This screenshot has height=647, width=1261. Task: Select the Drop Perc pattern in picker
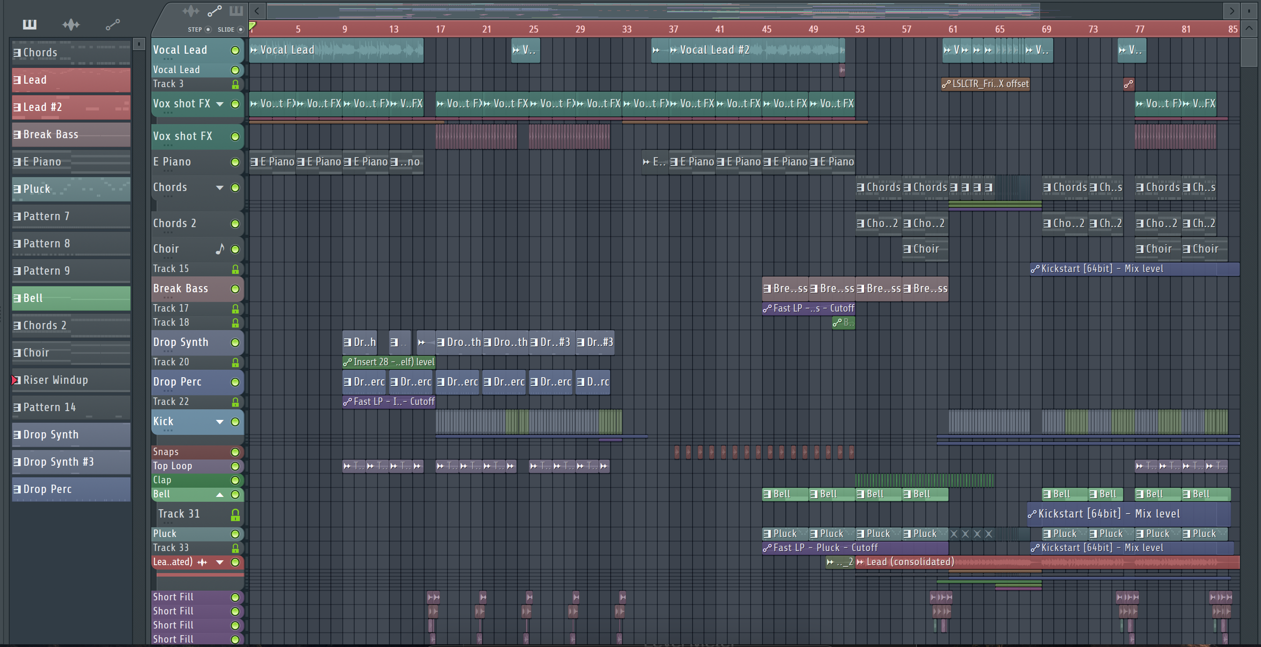tap(71, 489)
